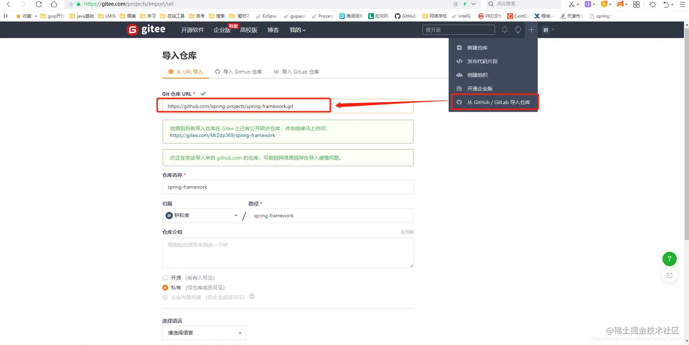Open 开源软件 in Gitee navigation

point(192,30)
